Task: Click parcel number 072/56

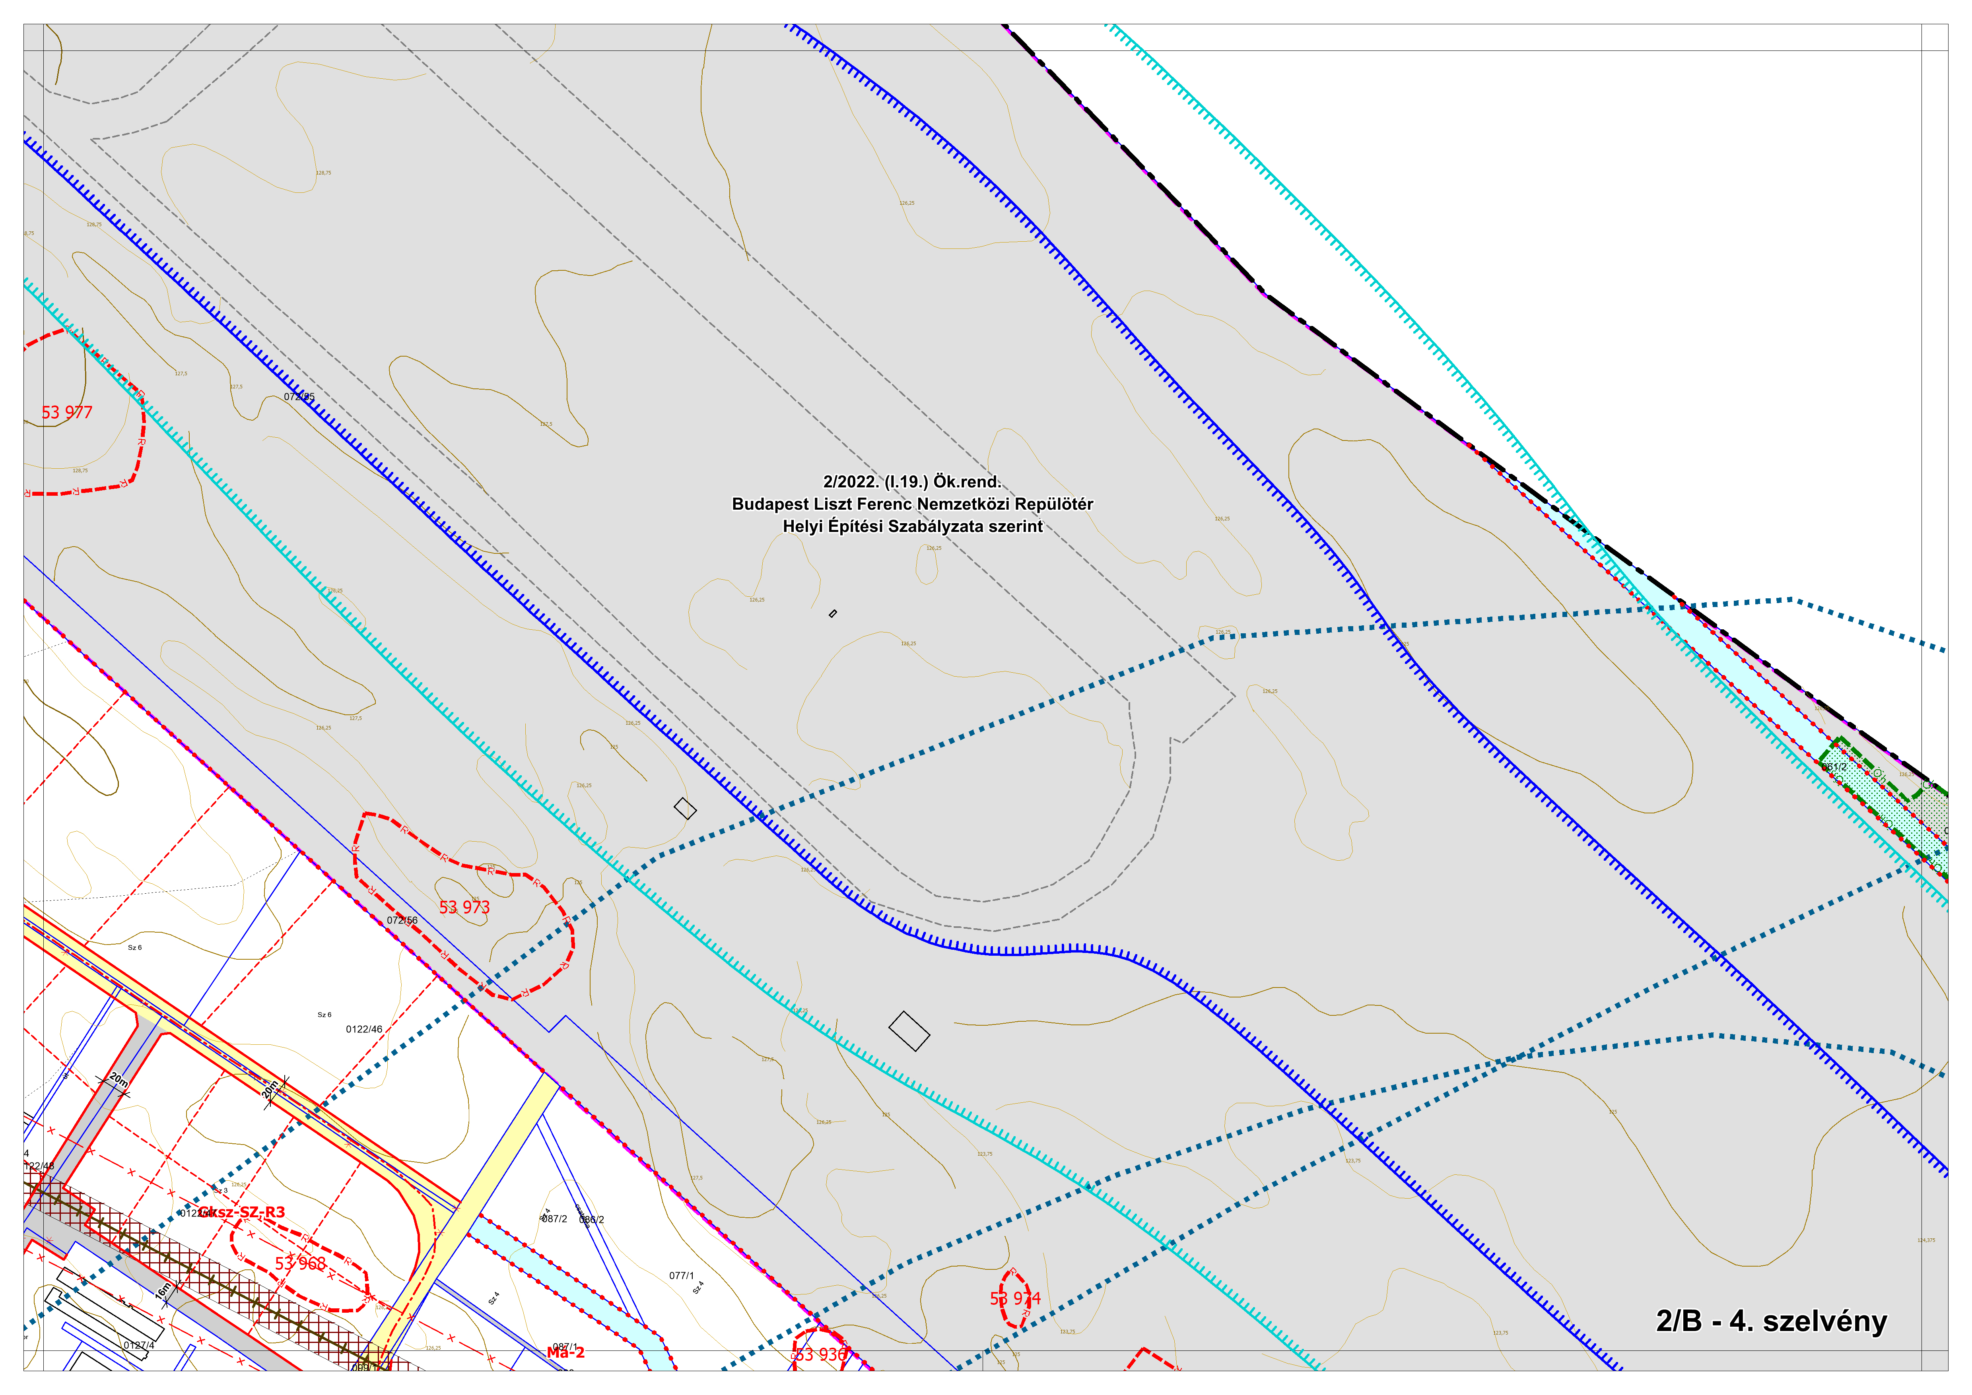Action: click(402, 920)
